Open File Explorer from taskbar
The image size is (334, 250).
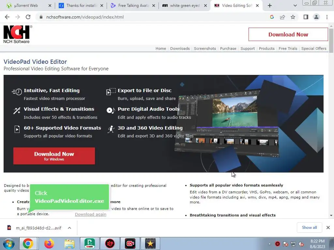tap(69, 243)
